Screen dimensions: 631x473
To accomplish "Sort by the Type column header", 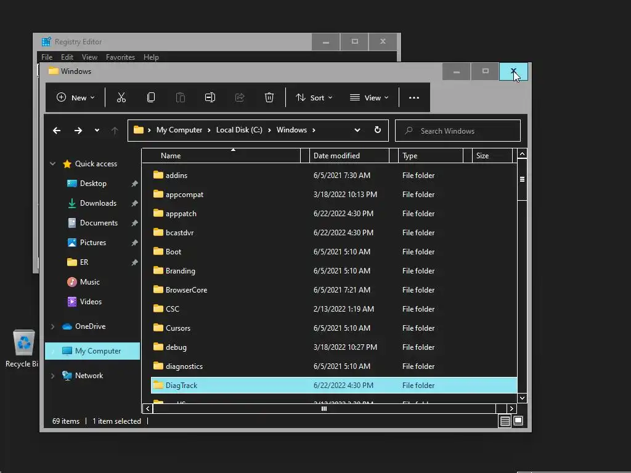I will coord(431,156).
